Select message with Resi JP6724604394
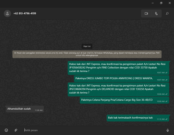This screenshot has height=135, width=174. pyautogui.click(x=118, y=89)
